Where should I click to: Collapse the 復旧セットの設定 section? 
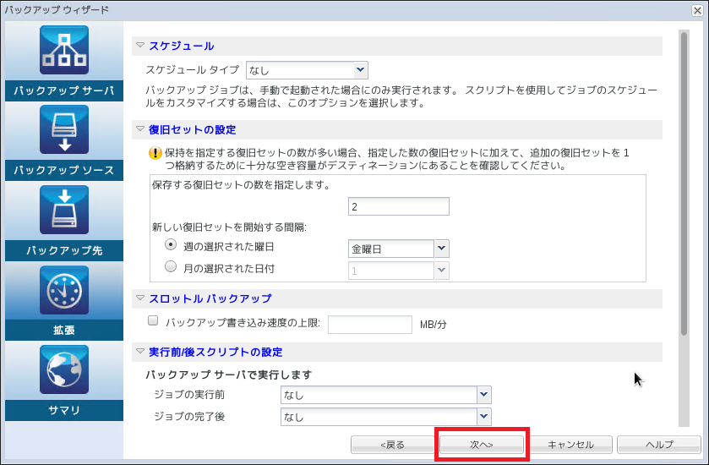point(140,129)
